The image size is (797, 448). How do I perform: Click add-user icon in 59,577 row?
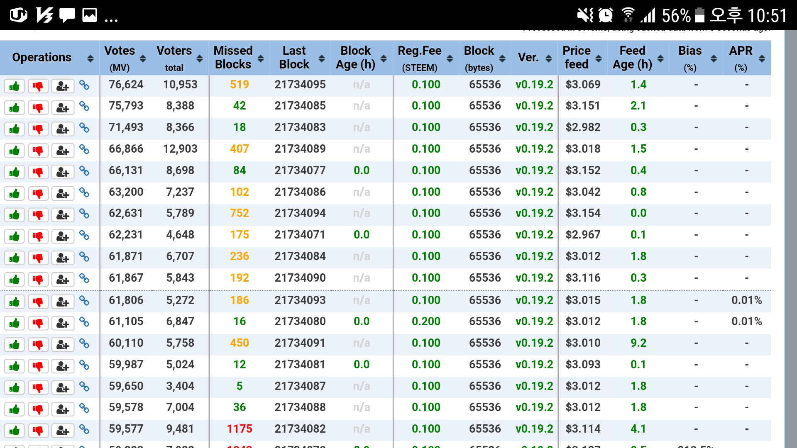(62, 431)
